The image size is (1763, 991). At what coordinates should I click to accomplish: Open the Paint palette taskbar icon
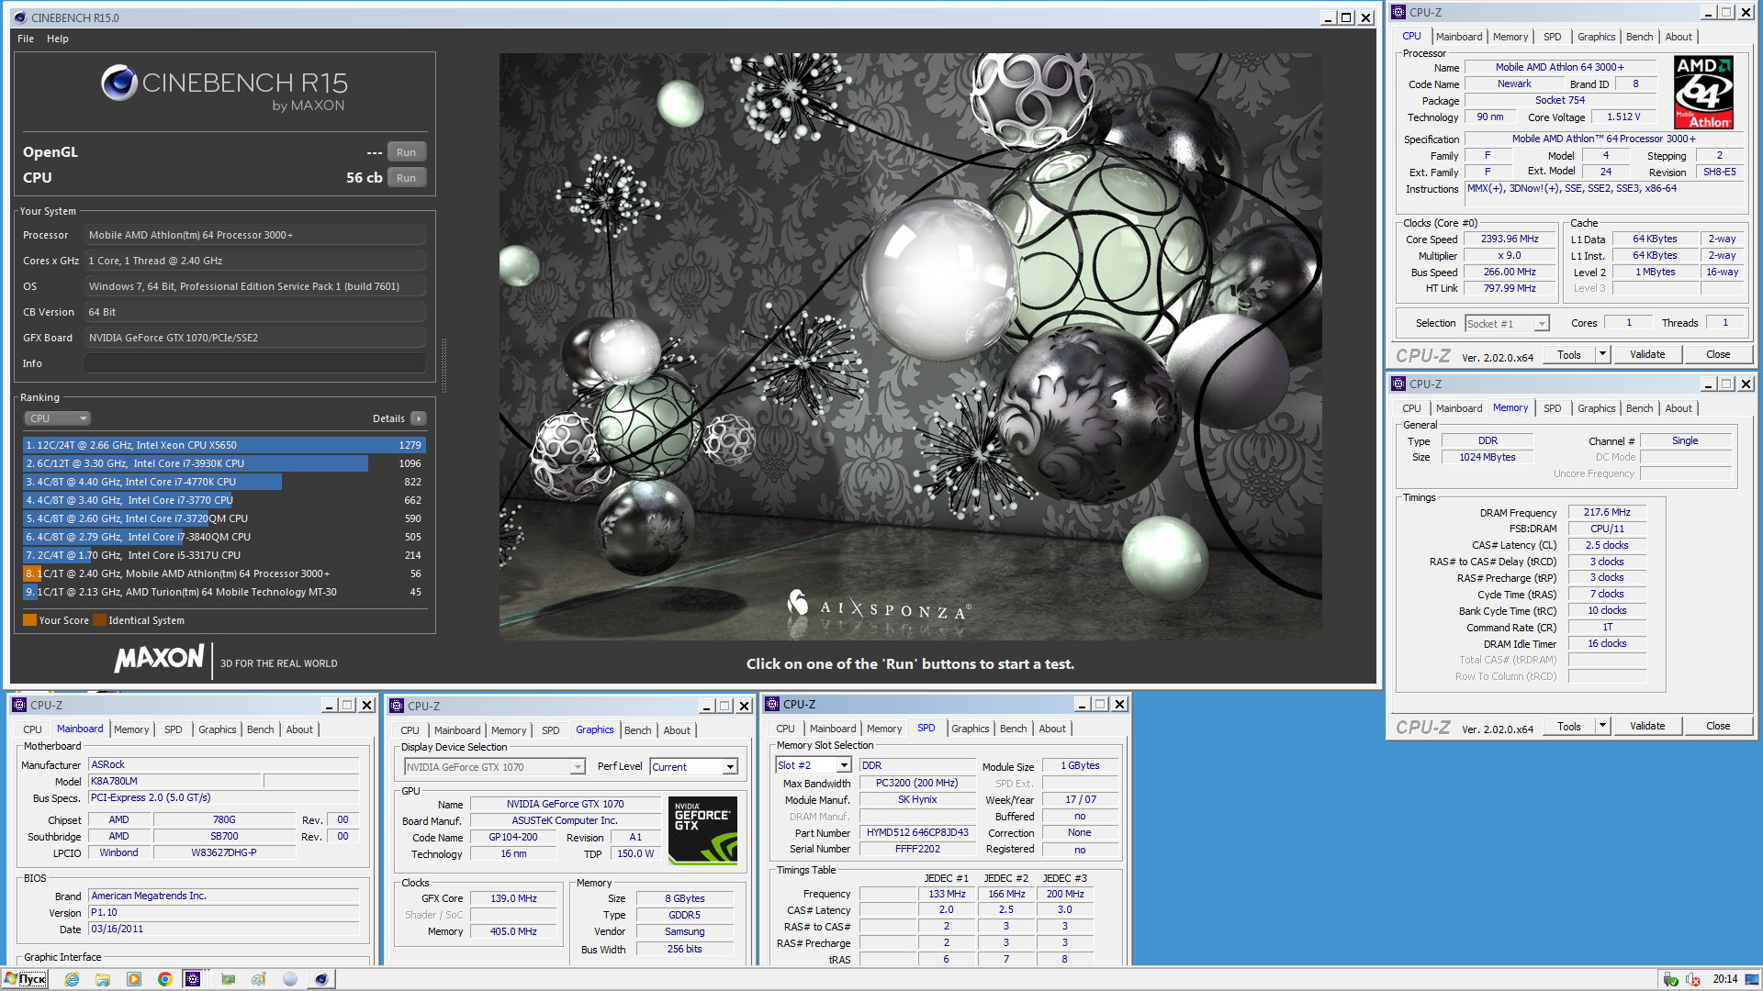(259, 979)
